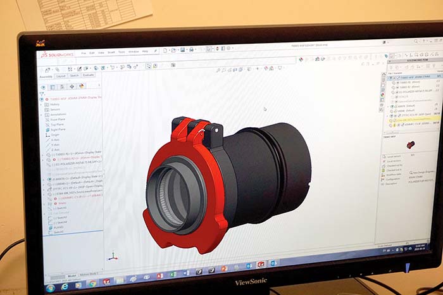Screen dimensions: 443x295
Task: Open Google Chrome from the taskbar
Action: point(92,284)
